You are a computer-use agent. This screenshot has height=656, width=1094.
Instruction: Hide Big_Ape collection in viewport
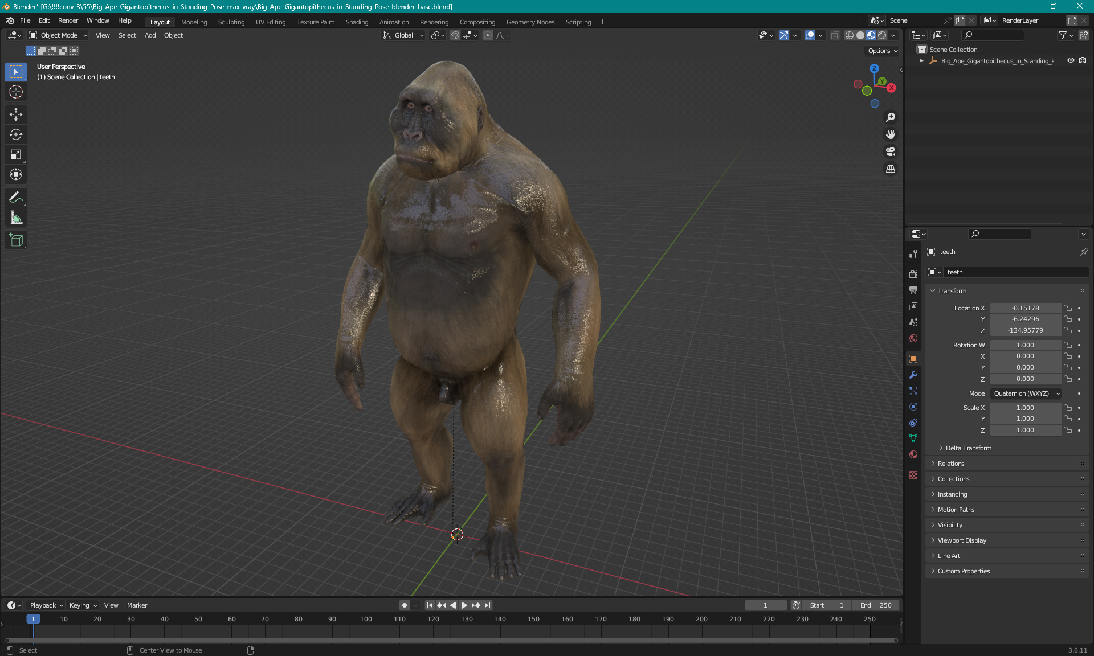(1071, 60)
